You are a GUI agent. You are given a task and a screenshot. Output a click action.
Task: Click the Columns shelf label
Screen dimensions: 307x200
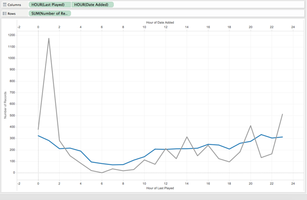pyautogui.click(x=14, y=5)
